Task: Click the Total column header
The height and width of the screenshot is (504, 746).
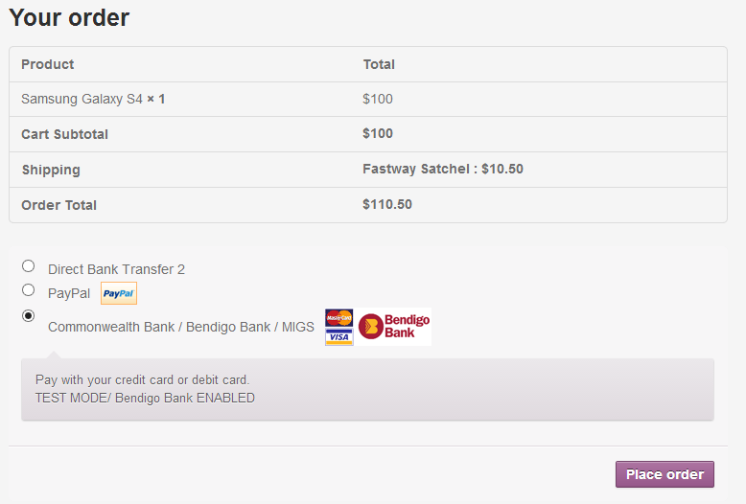Action: (379, 64)
